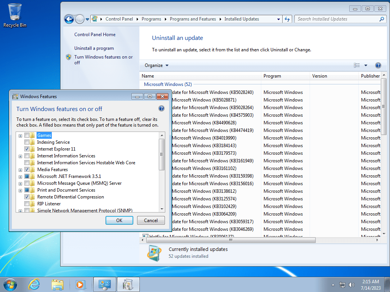Screen dimensions: 390x292
Task: Click the features list vertical scrollbar thumb
Action: click(161, 154)
